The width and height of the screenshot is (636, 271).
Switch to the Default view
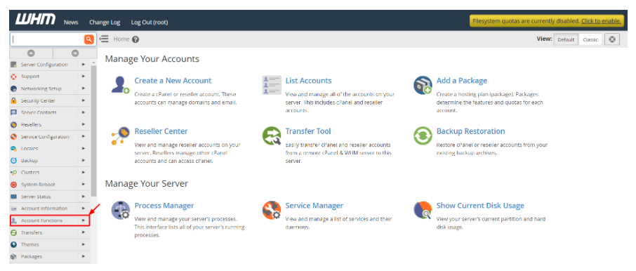(566, 39)
